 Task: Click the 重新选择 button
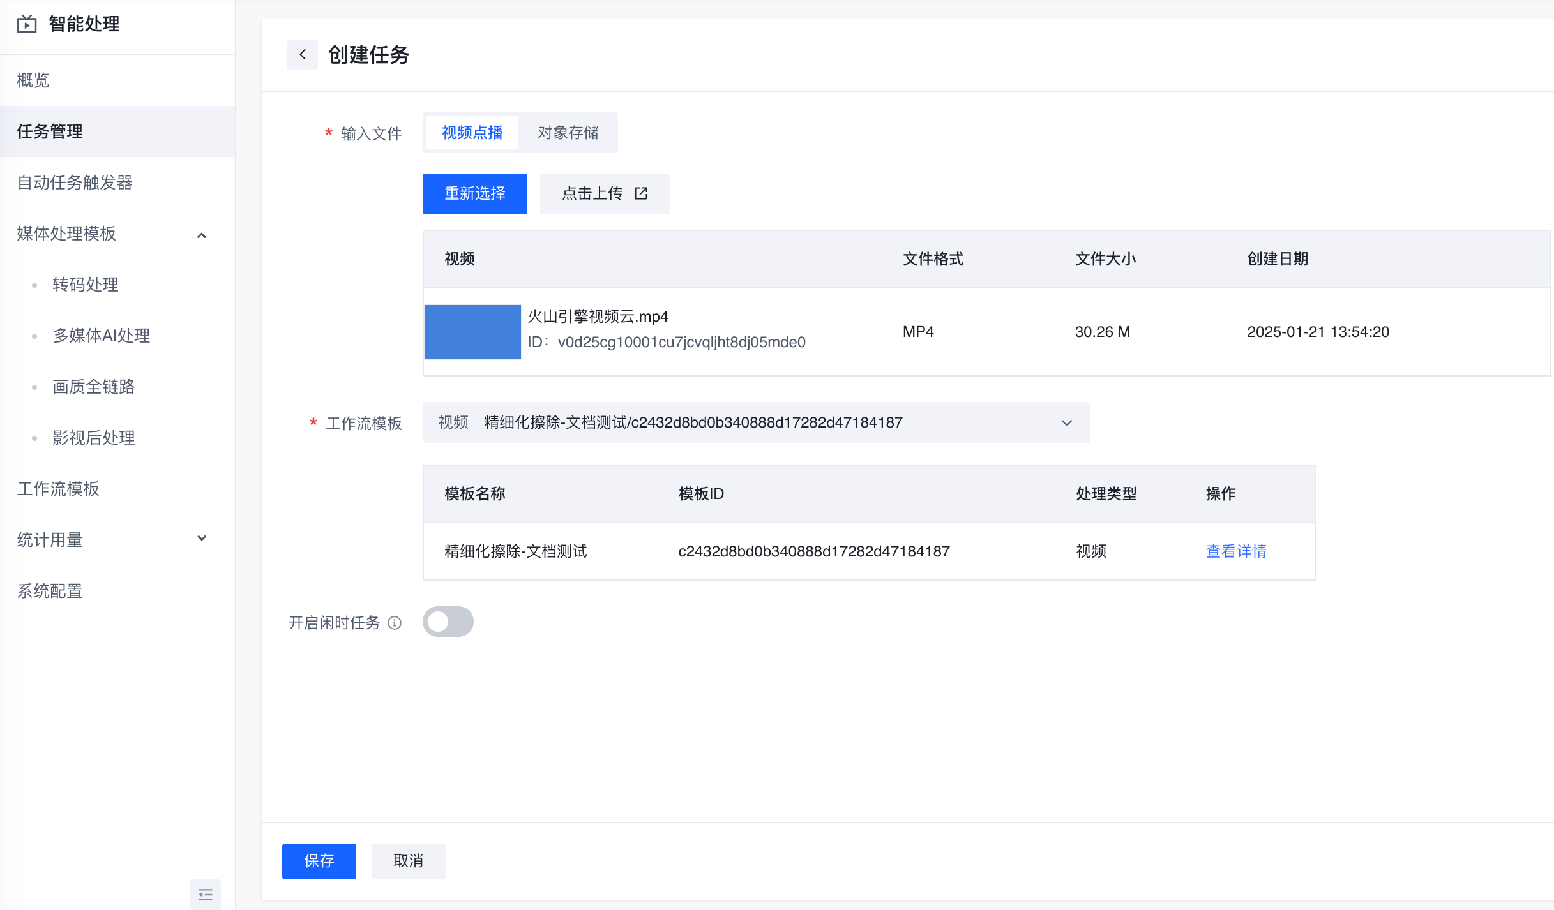pos(475,194)
